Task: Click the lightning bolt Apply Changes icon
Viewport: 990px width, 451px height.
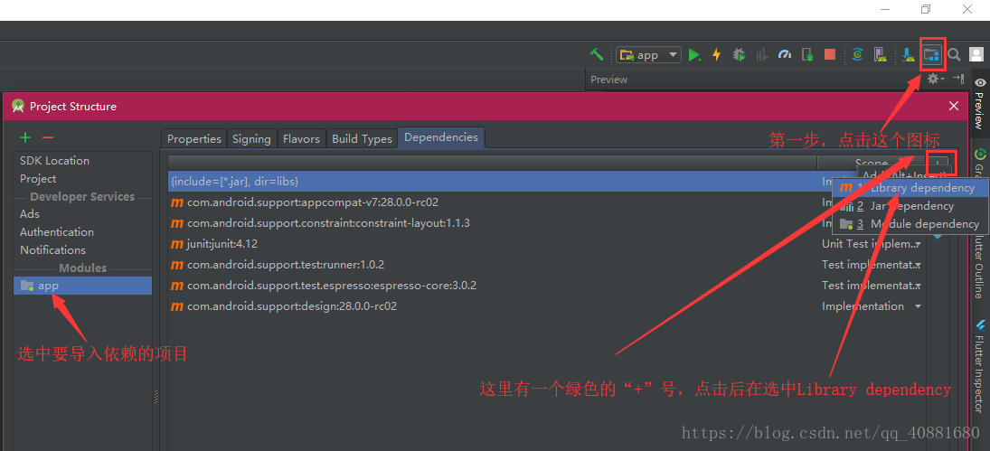Action: pyautogui.click(x=717, y=55)
